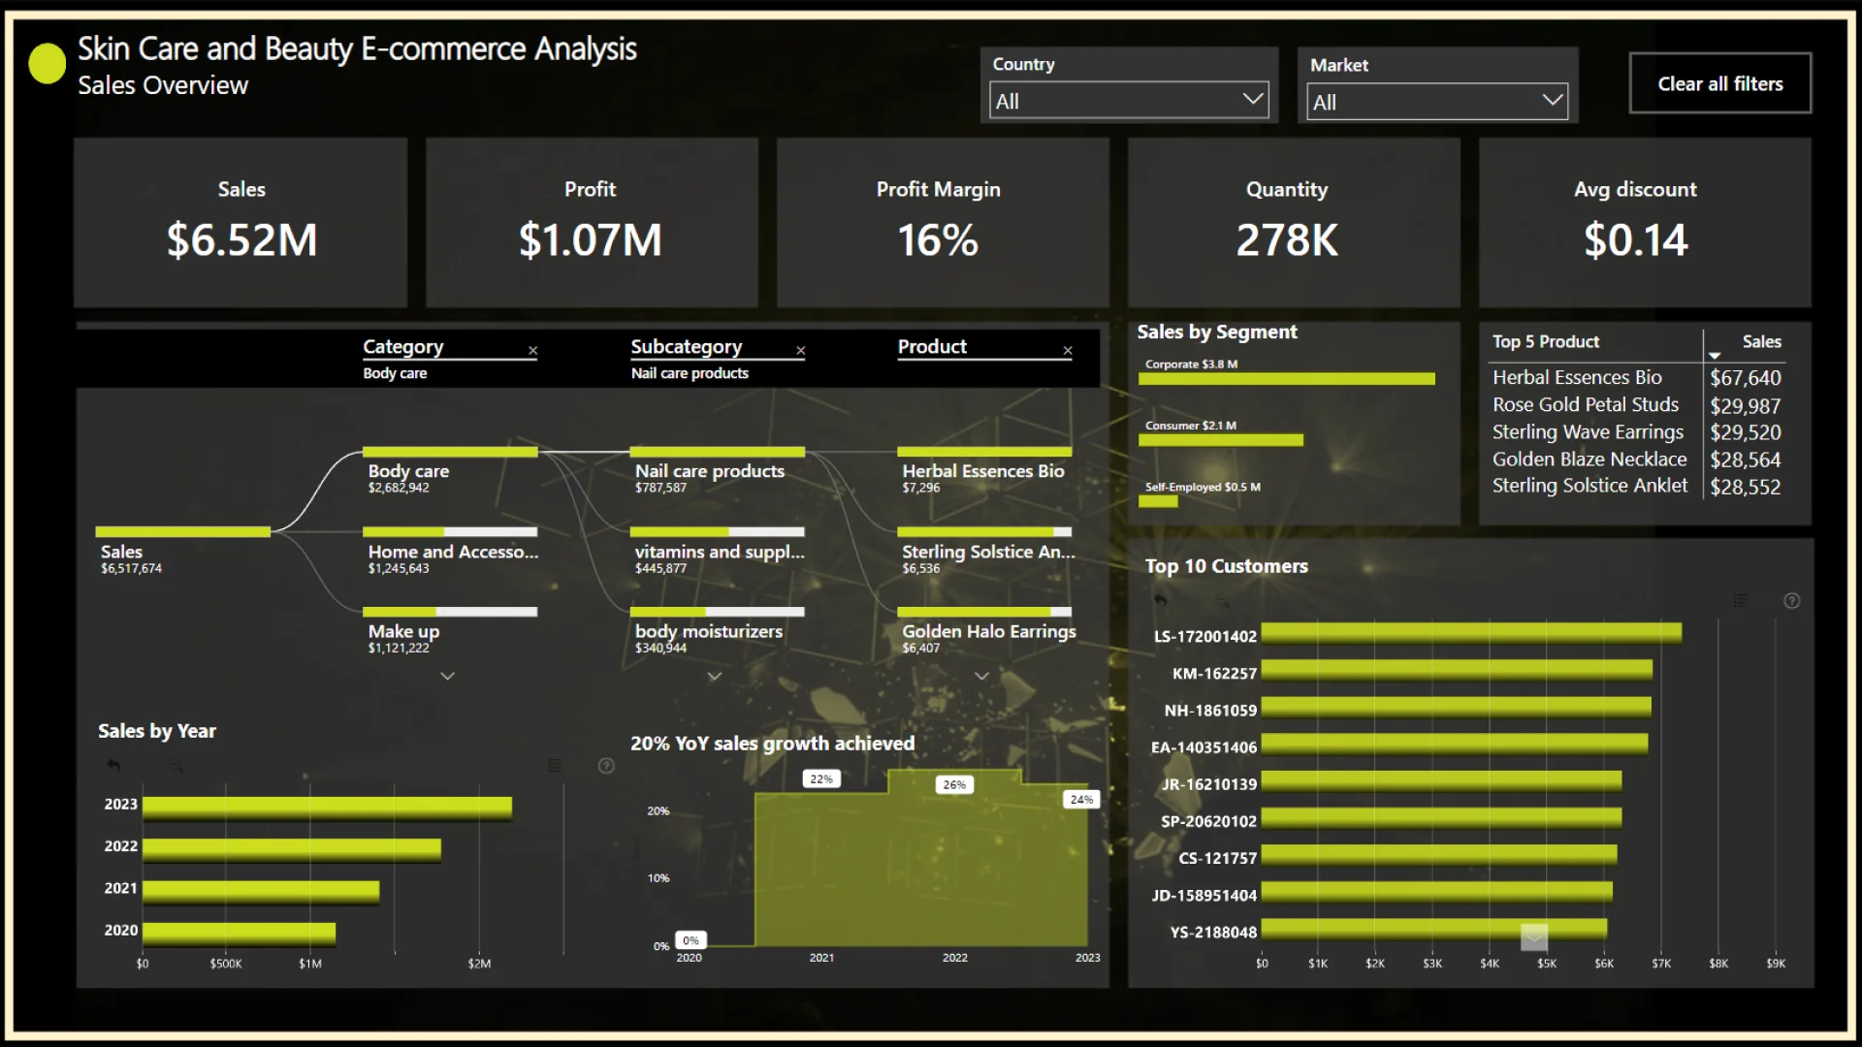This screenshot has width=1862, height=1047.
Task: Click the 2021 bar in Sales by Year
Action: pos(261,891)
